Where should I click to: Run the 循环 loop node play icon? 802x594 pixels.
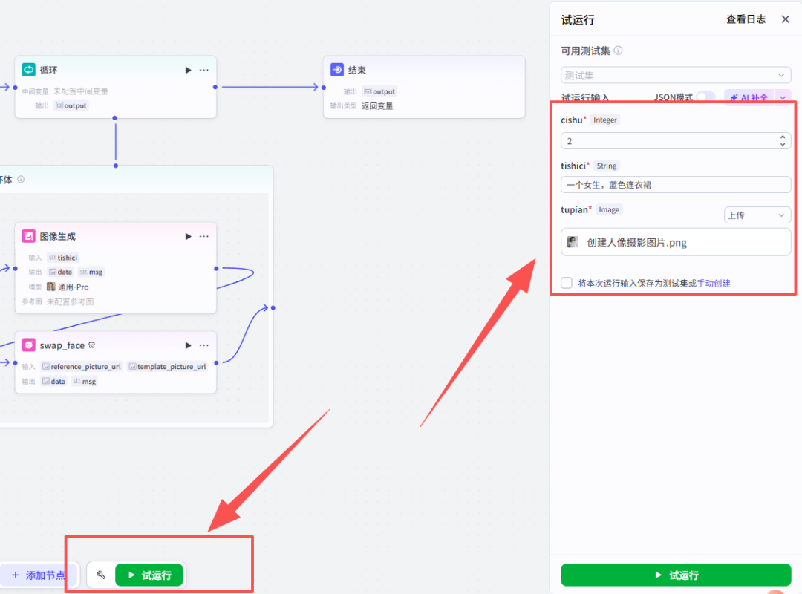click(x=188, y=70)
